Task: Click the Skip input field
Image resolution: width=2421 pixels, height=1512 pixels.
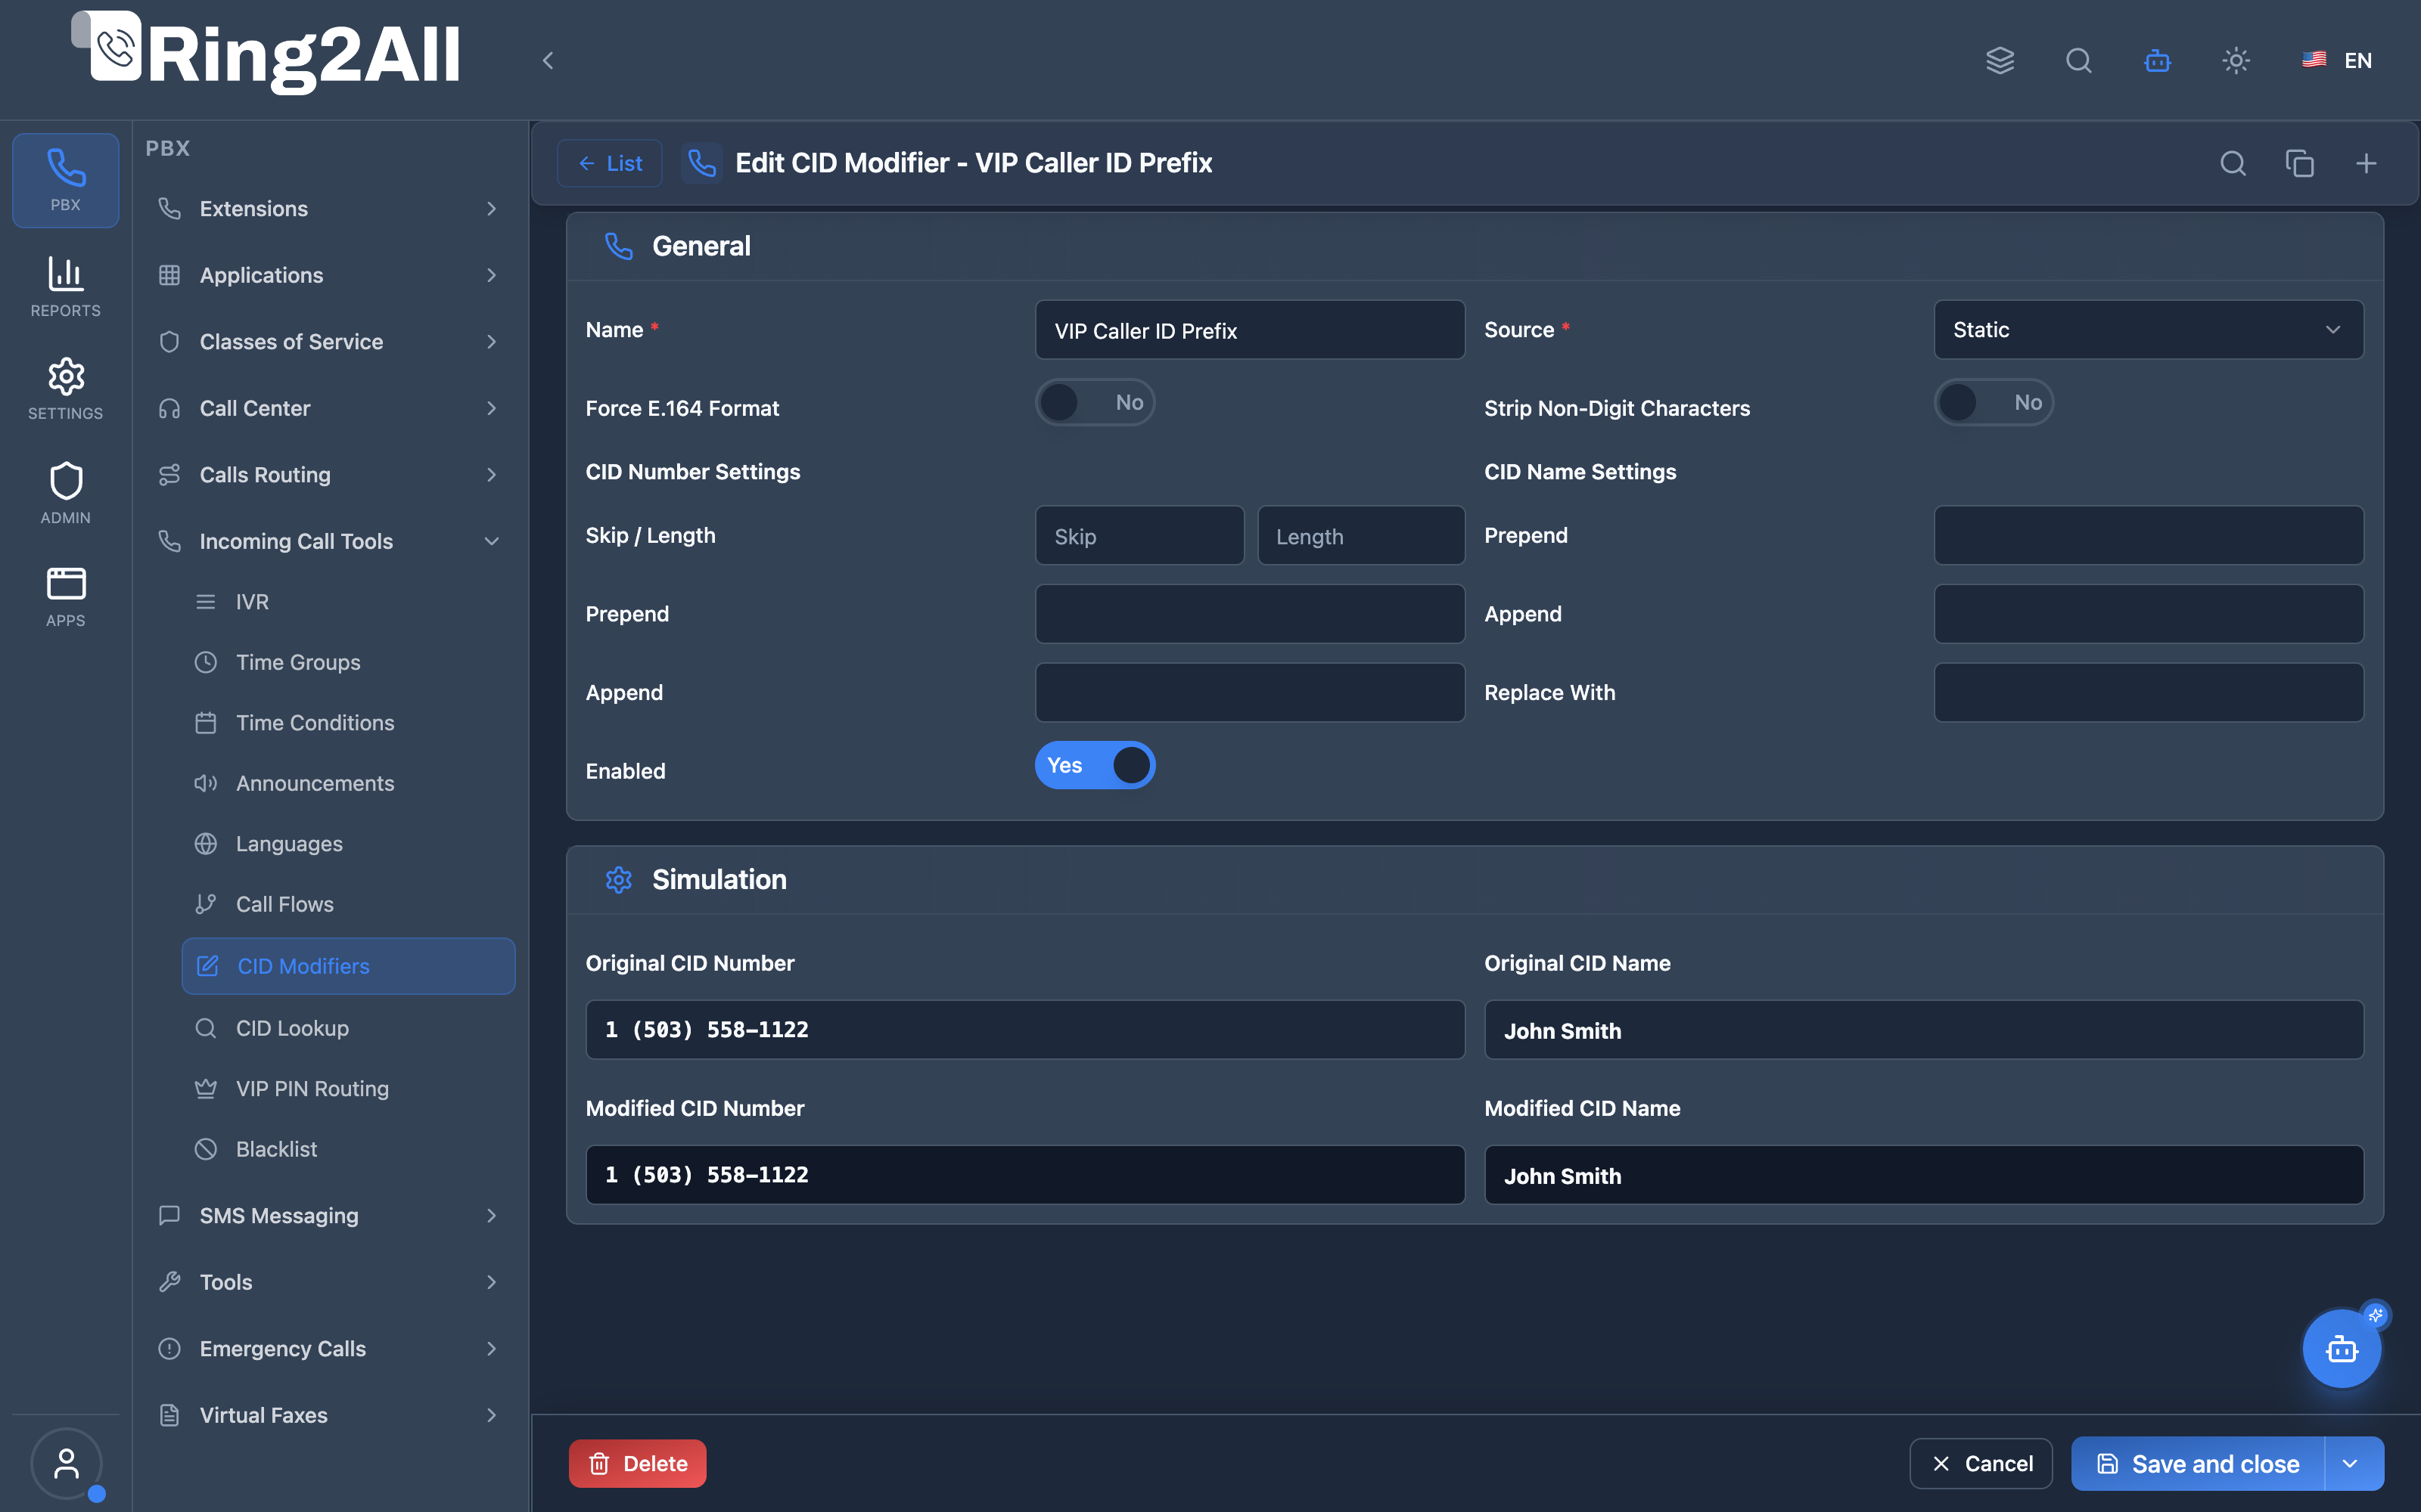Action: 1139,536
